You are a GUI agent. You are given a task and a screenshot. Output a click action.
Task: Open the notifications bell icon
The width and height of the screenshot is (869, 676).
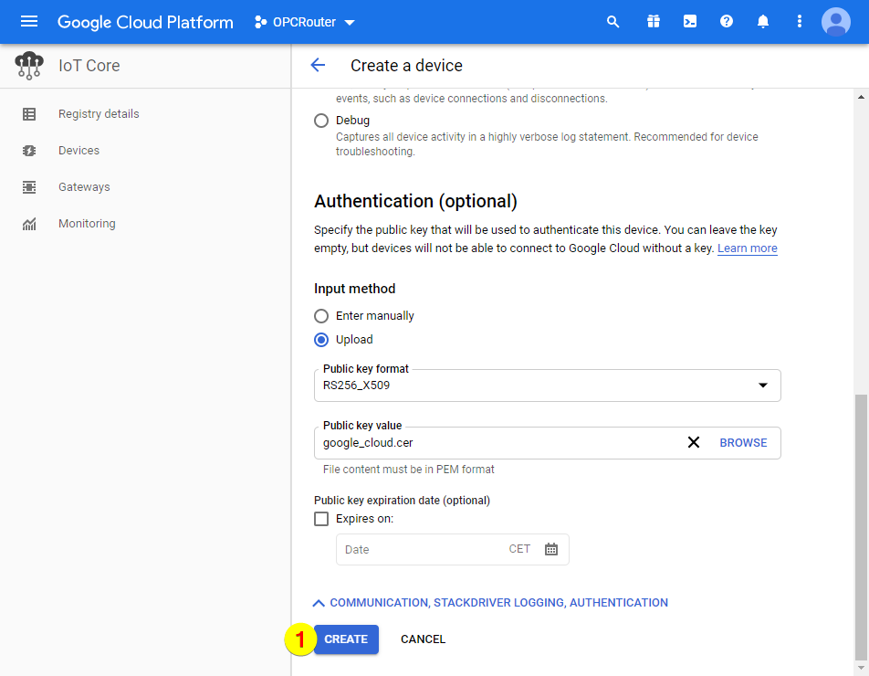[x=762, y=21]
